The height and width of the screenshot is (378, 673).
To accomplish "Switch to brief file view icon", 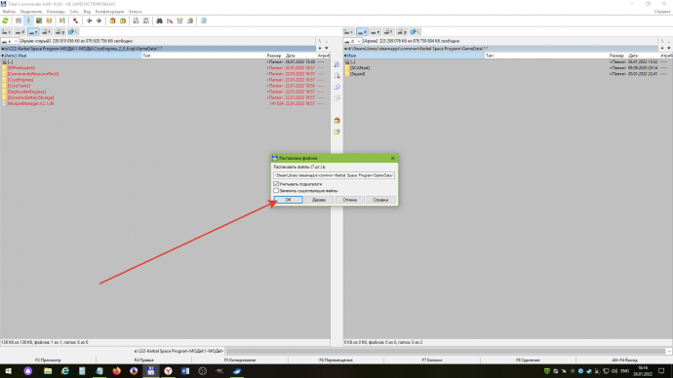I will [x=19, y=20].
